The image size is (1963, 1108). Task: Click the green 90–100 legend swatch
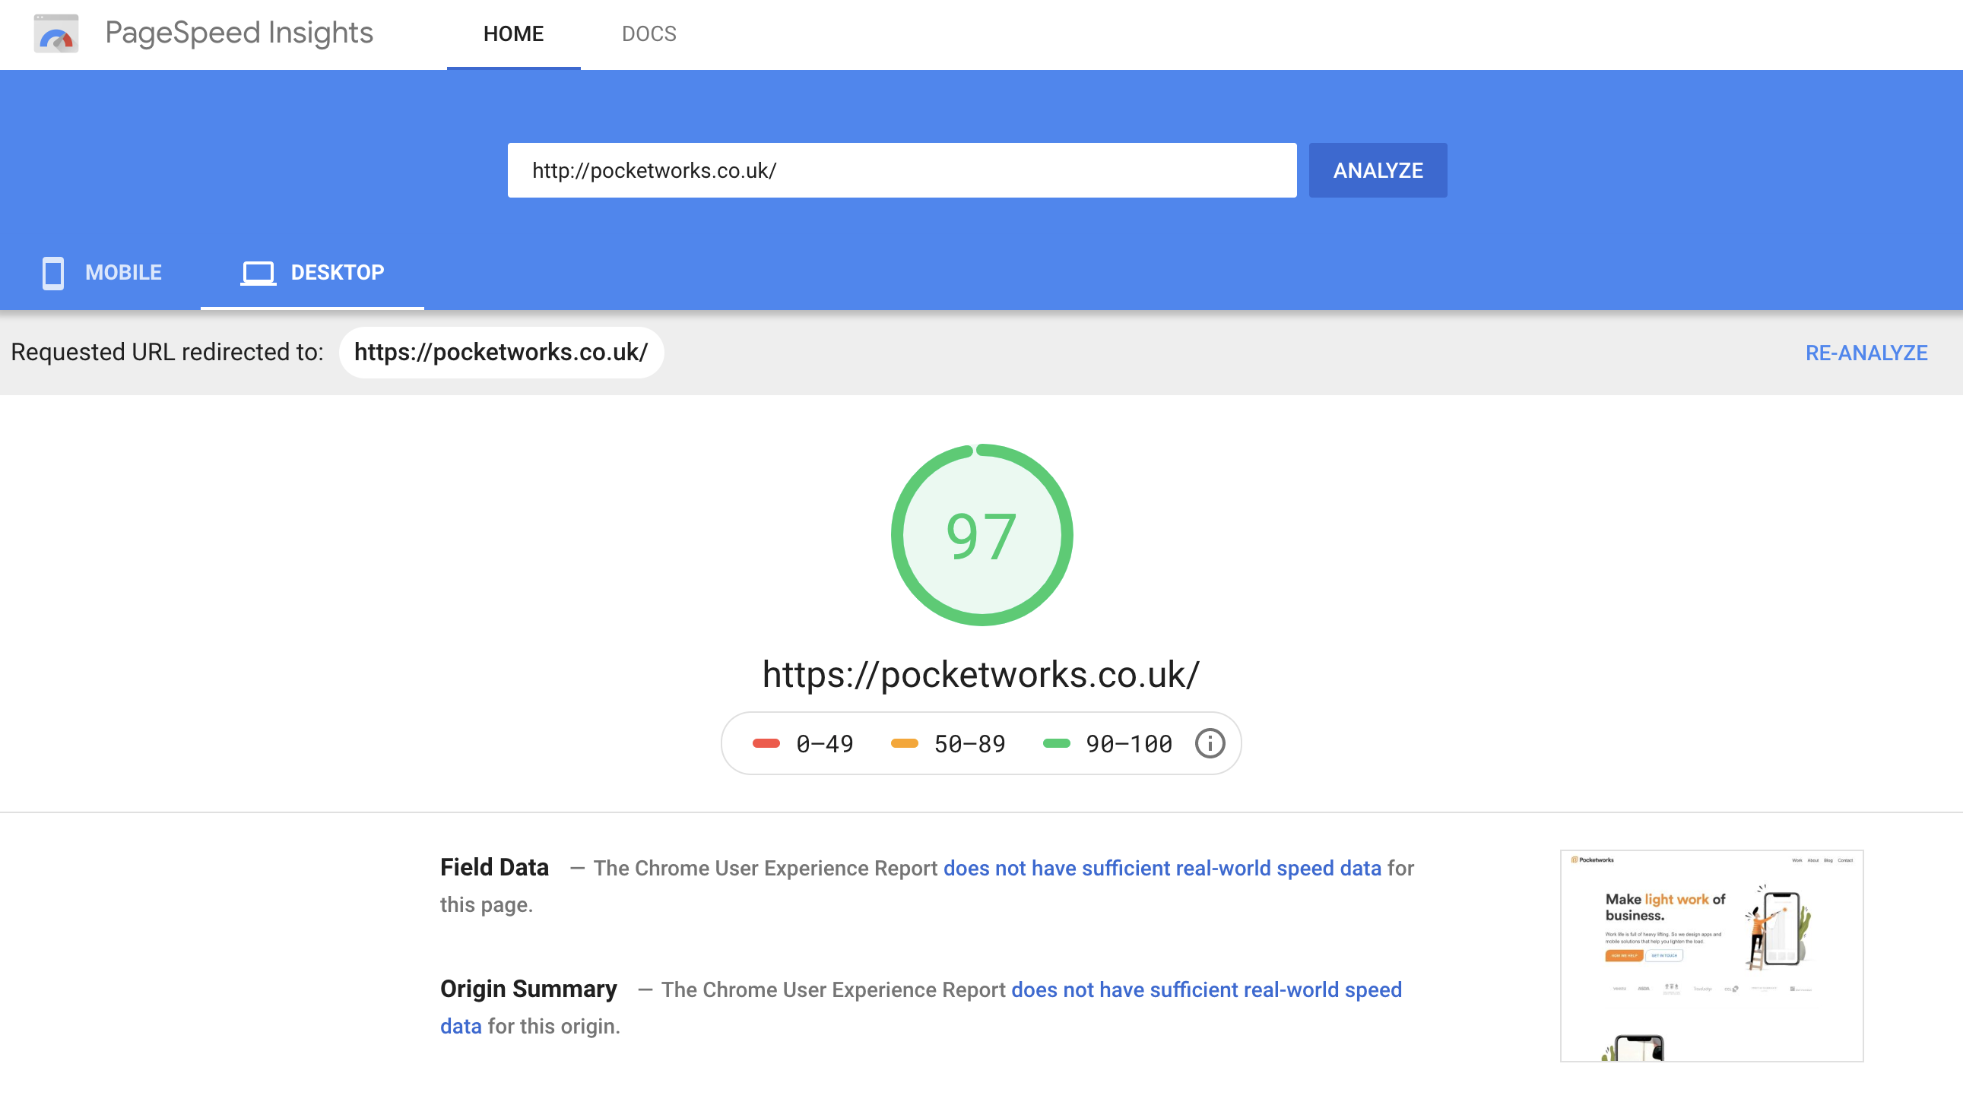coord(1056,744)
